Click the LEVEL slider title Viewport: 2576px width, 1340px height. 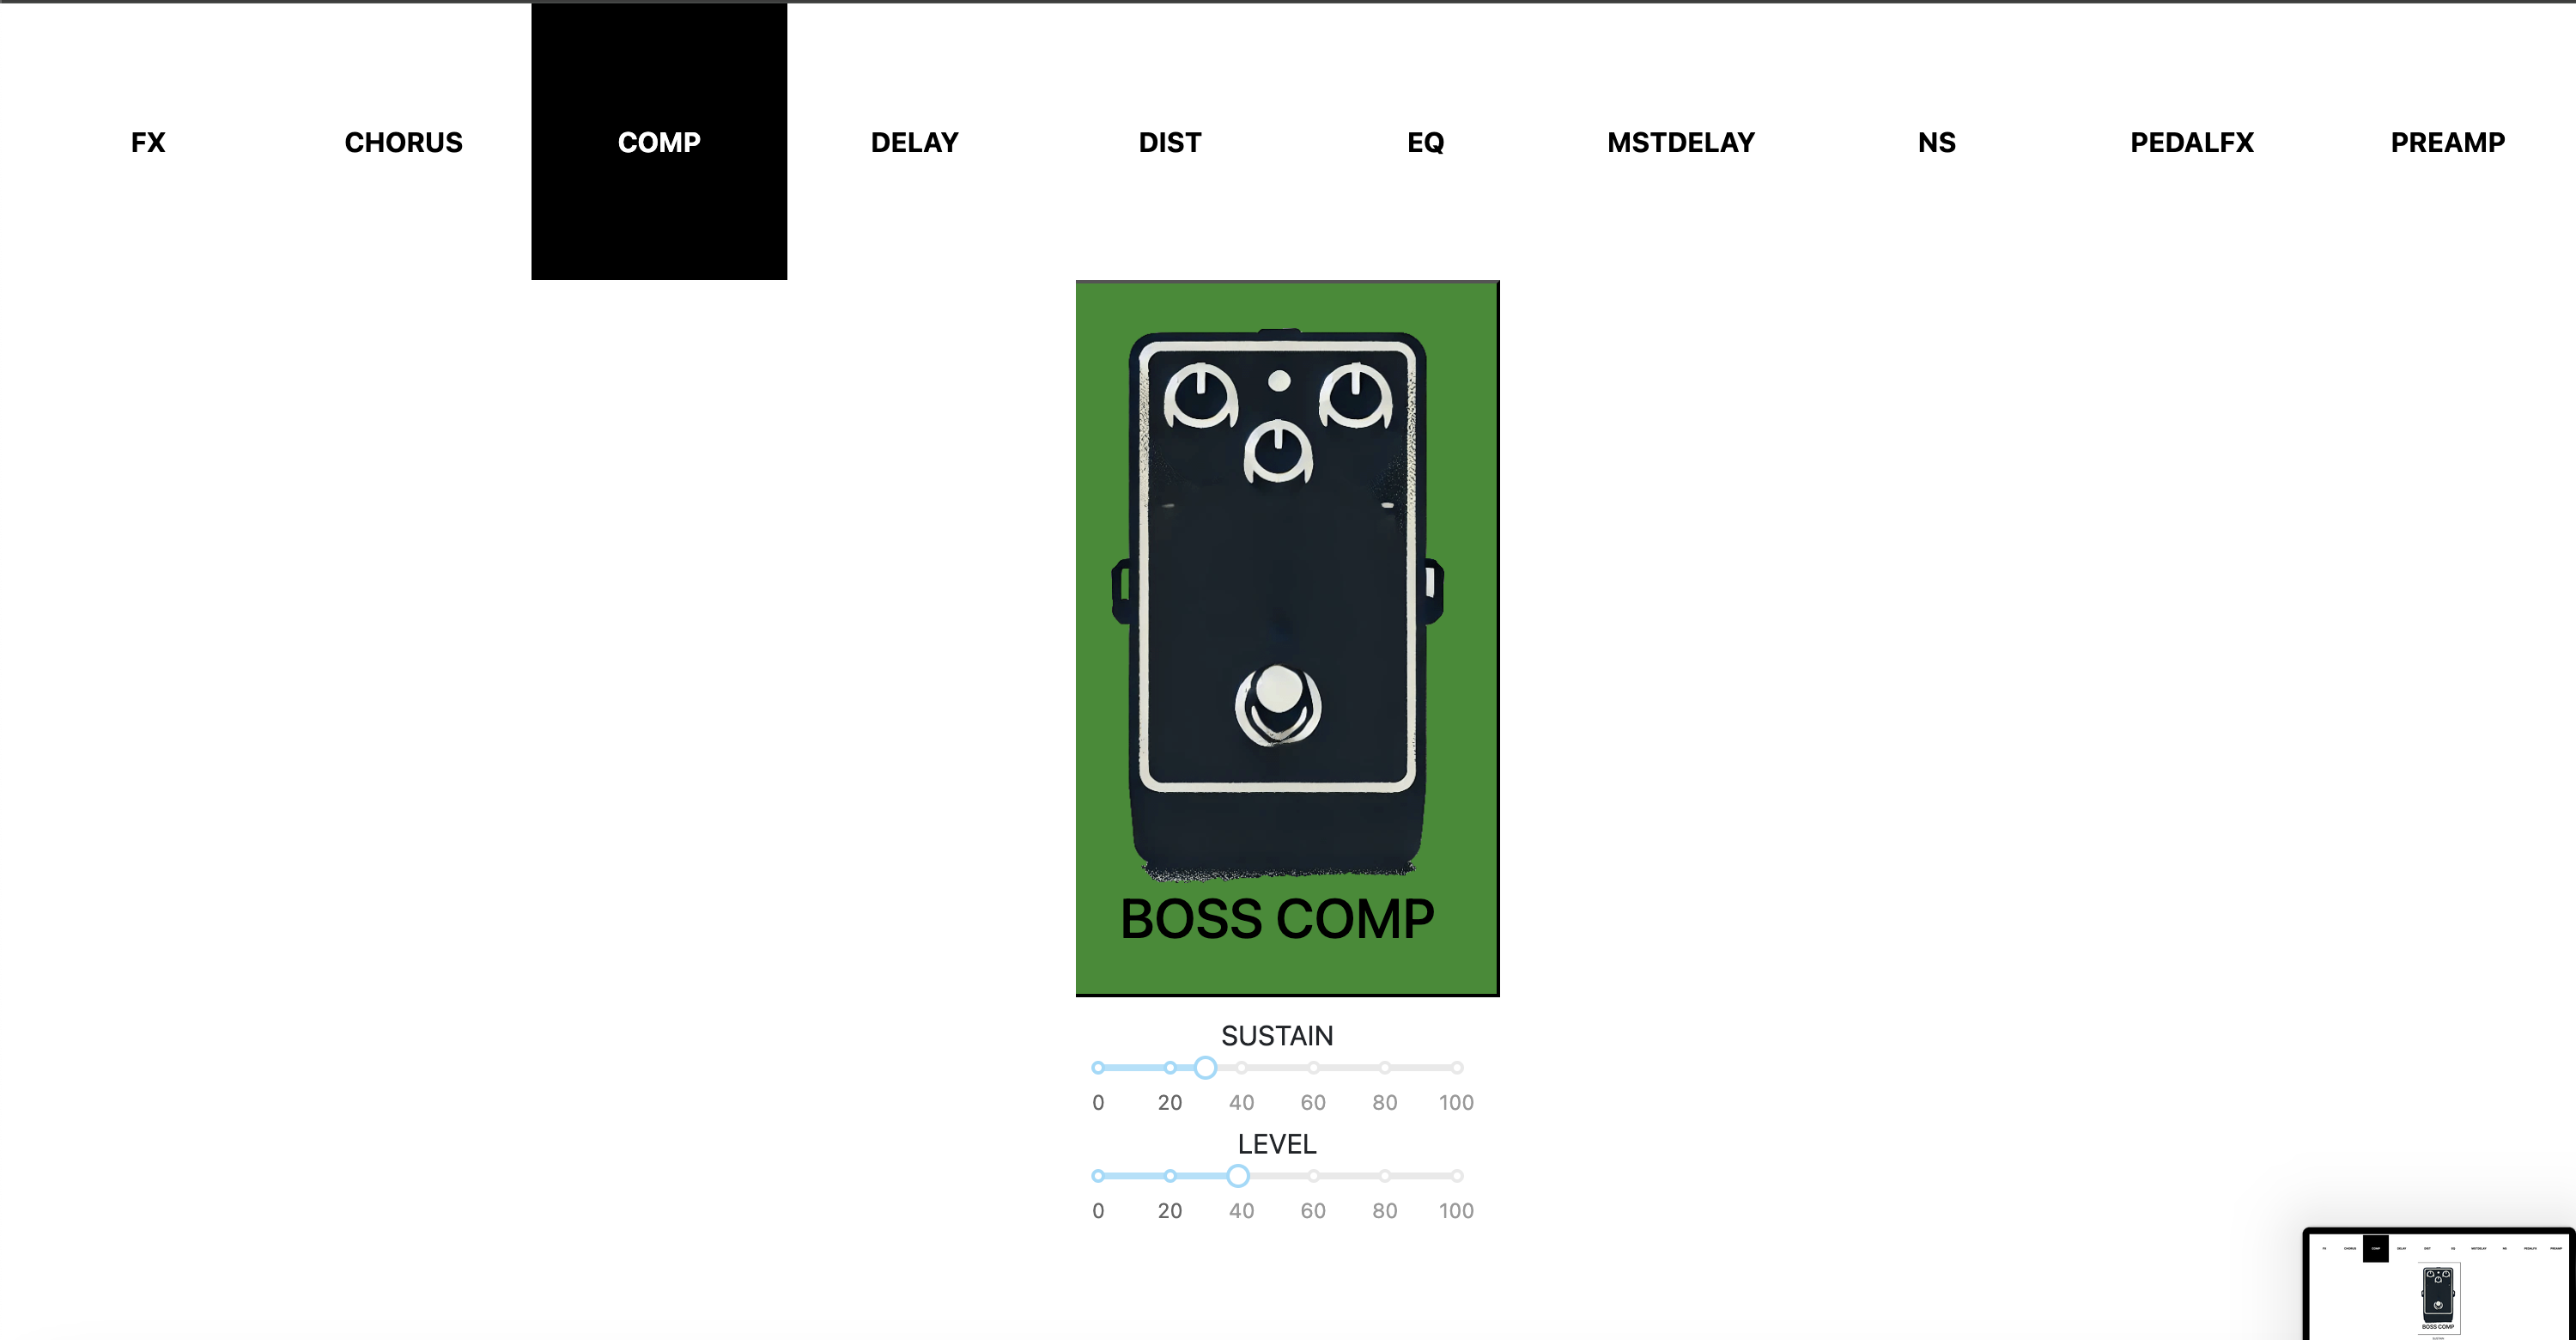1277,1143
